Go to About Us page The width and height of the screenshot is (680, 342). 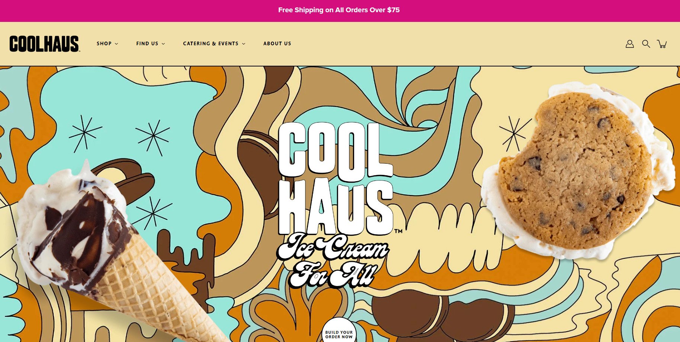pos(277,43)
